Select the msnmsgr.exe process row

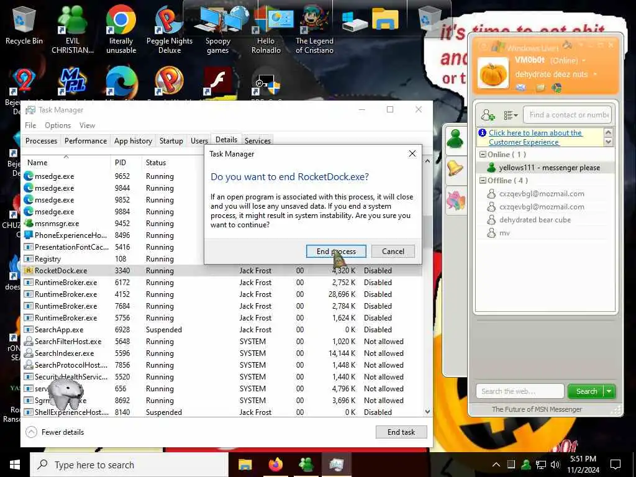[x=114, y=224]
